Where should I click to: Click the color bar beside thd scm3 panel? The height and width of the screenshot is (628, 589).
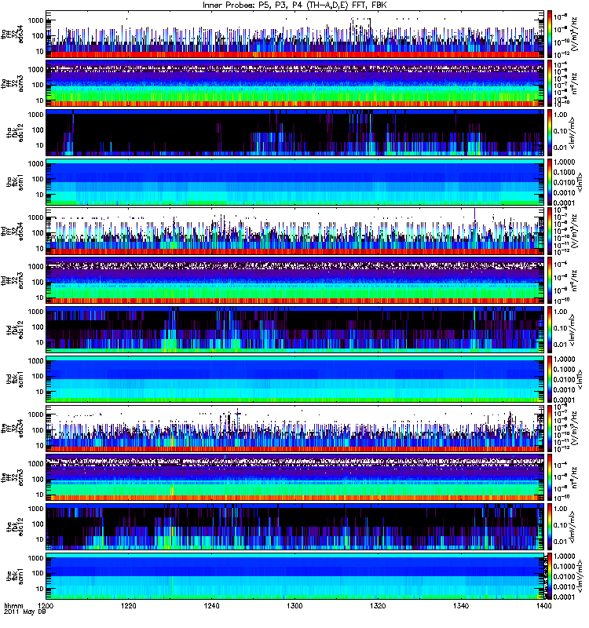click(x=550, y=281)
